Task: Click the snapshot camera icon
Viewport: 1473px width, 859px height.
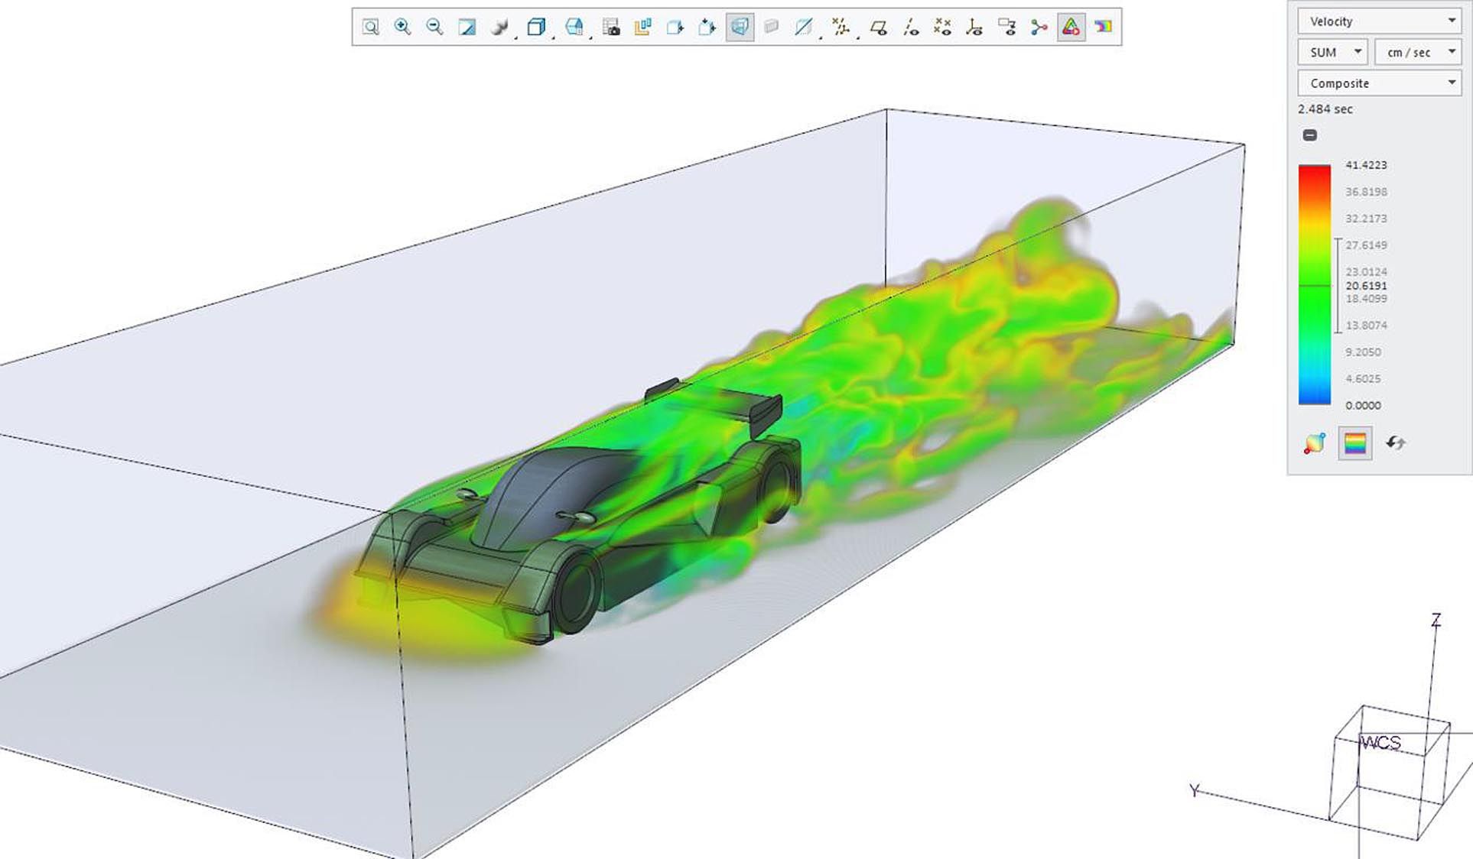Action: (611, 28)
